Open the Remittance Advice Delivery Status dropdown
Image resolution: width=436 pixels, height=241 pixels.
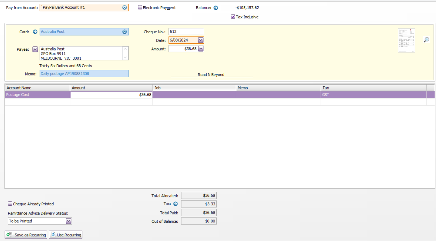tap(68, 221)
